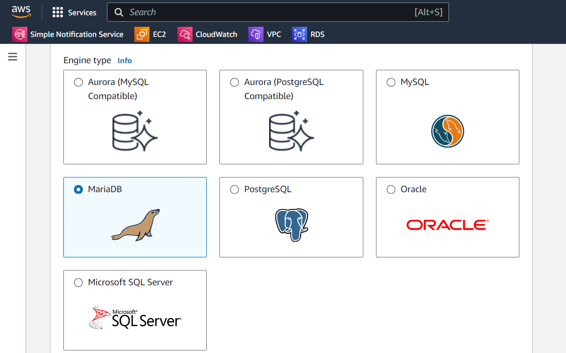Click the Microsoft SQL Server logo
Viewport: 566px width, 353px height.
[135, 318]
